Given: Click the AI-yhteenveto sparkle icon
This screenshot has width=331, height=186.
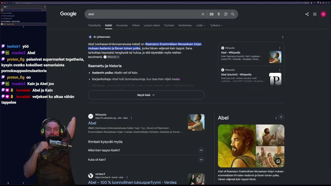Looking at the screenshot, I should coord(90,37).
